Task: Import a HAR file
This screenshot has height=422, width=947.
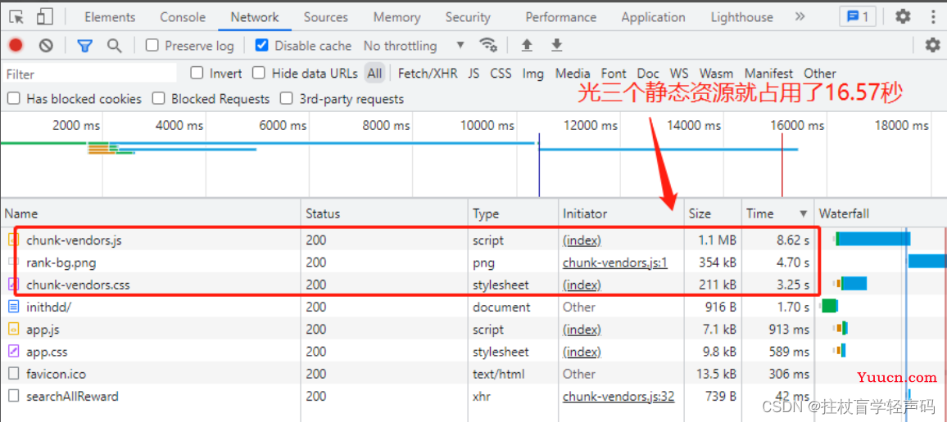Action: [x=528, y=45]
